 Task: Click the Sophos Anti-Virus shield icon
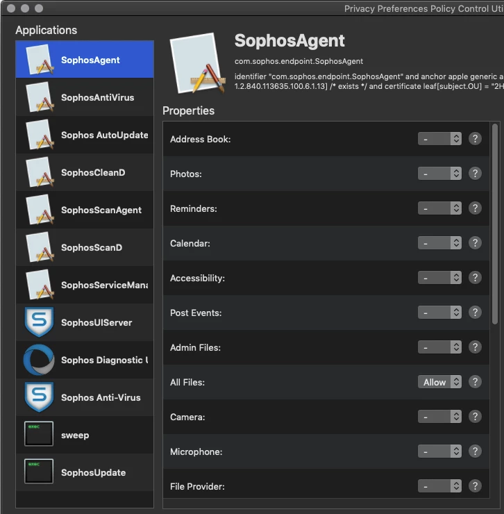pyautogui.click(x=39, y=397)
